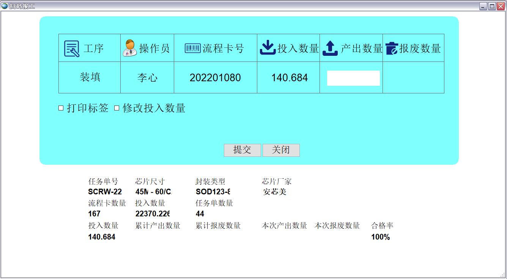Maximize the 扫码报工 window
The height and width of the screenshot is (279, 507).
[x=492, y=6]
